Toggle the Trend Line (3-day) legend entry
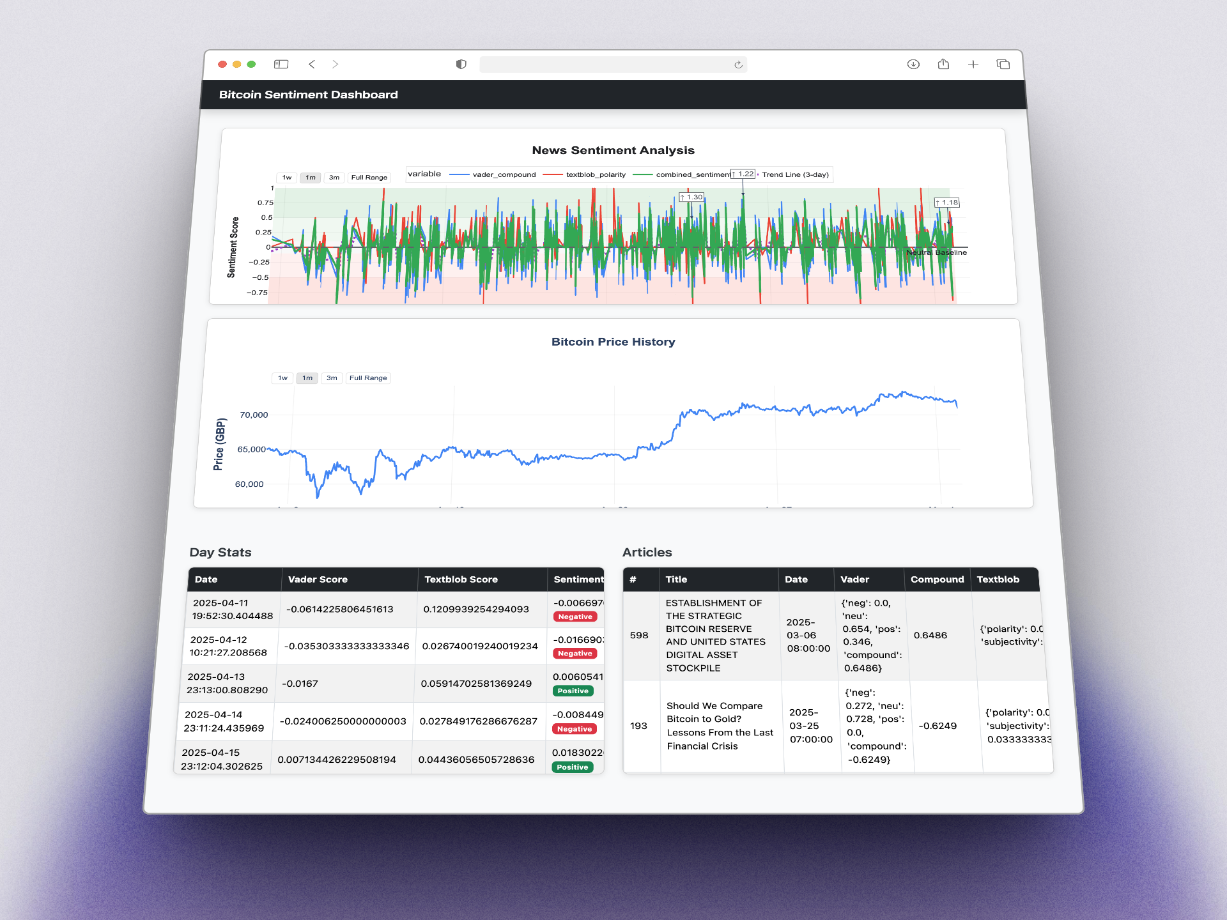Screen dimensions: 1227x920 (796, 174)
